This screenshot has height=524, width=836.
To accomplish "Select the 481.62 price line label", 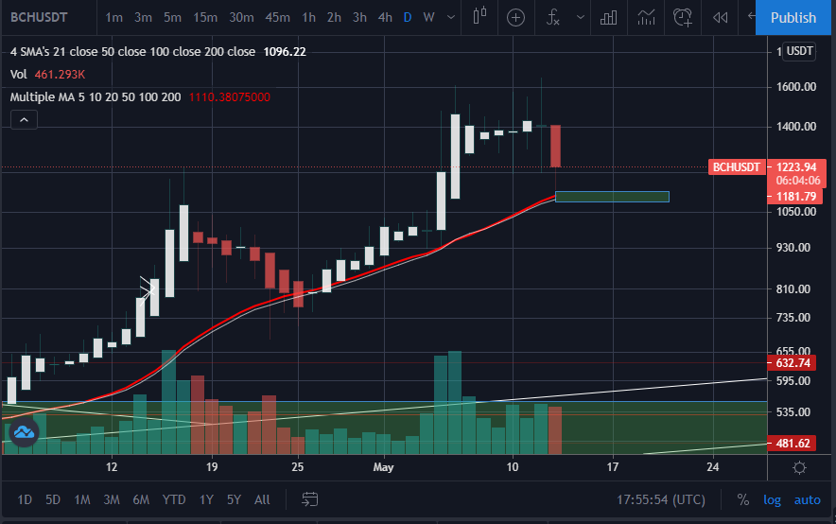I will pos(792,443).
